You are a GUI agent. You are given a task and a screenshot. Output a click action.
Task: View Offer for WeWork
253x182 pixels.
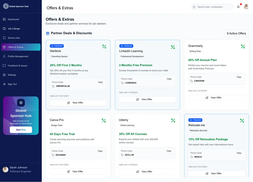click(78, 103)
